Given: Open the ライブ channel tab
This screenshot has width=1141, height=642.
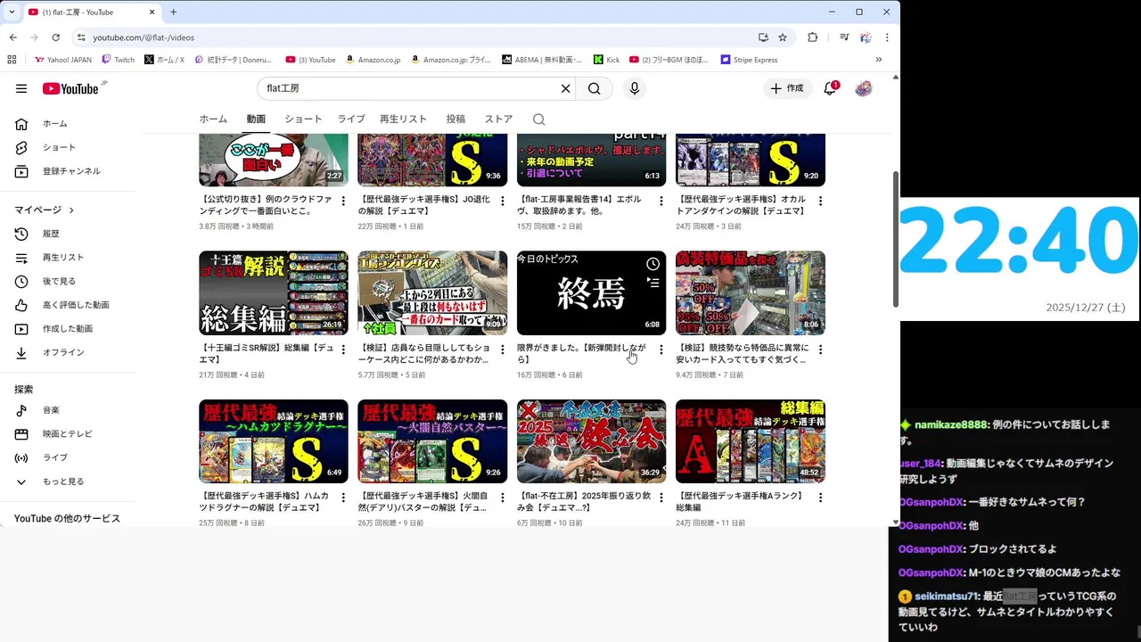Looking at the screenshot, I should [351, 119].
